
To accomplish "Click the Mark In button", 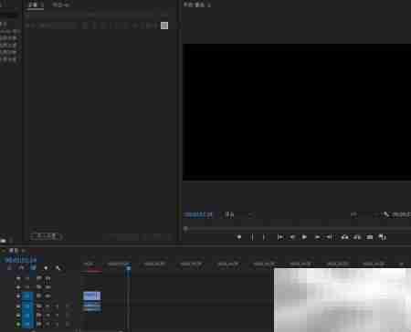I will [252, 237].
